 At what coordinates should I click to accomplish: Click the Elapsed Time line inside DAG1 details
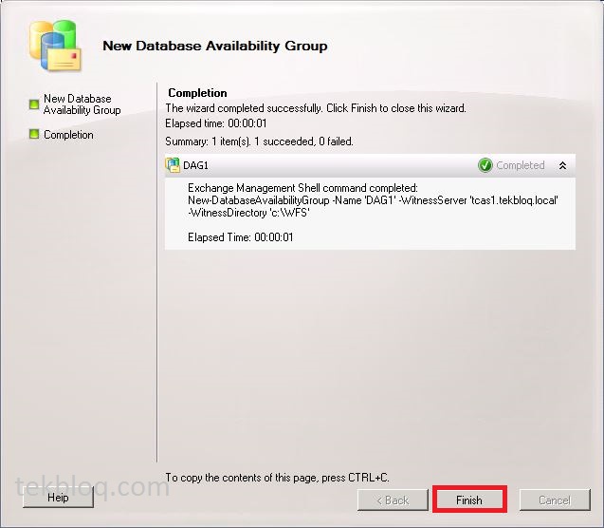tap(241, 237)
